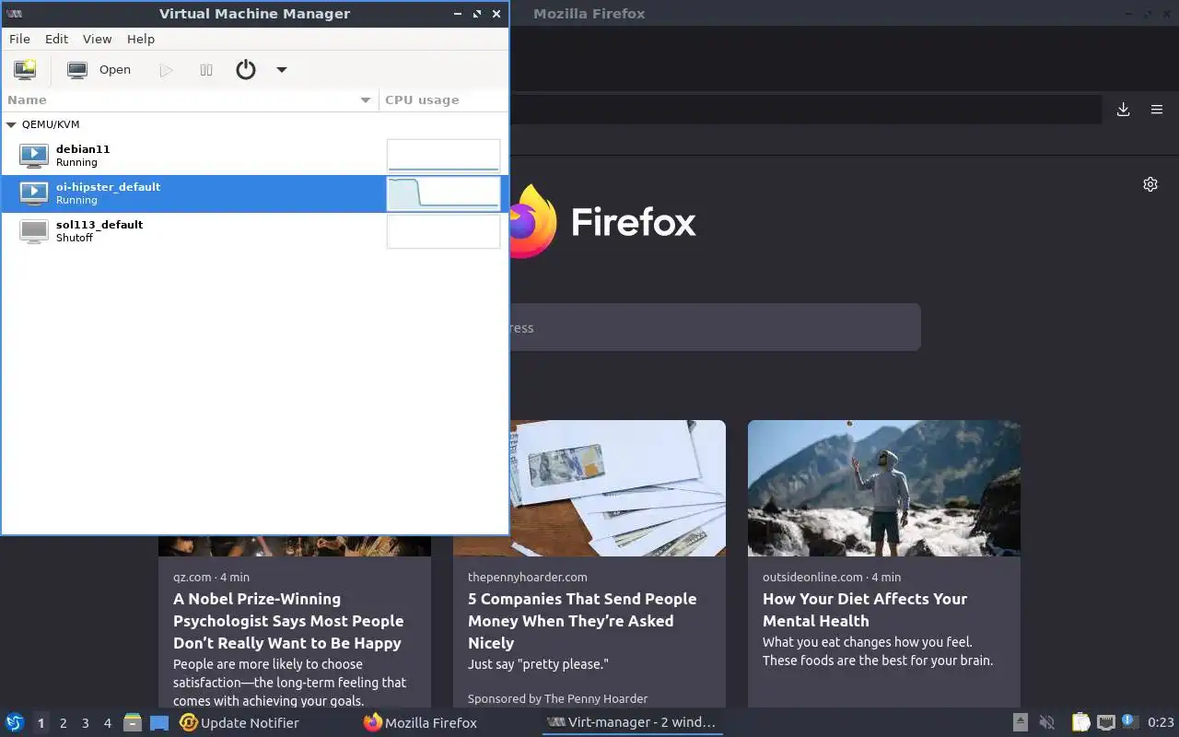The height and width of the screenshot is (737, 1179).
Task: Click debian11 running monitor icon
Action: pos(34,156)
